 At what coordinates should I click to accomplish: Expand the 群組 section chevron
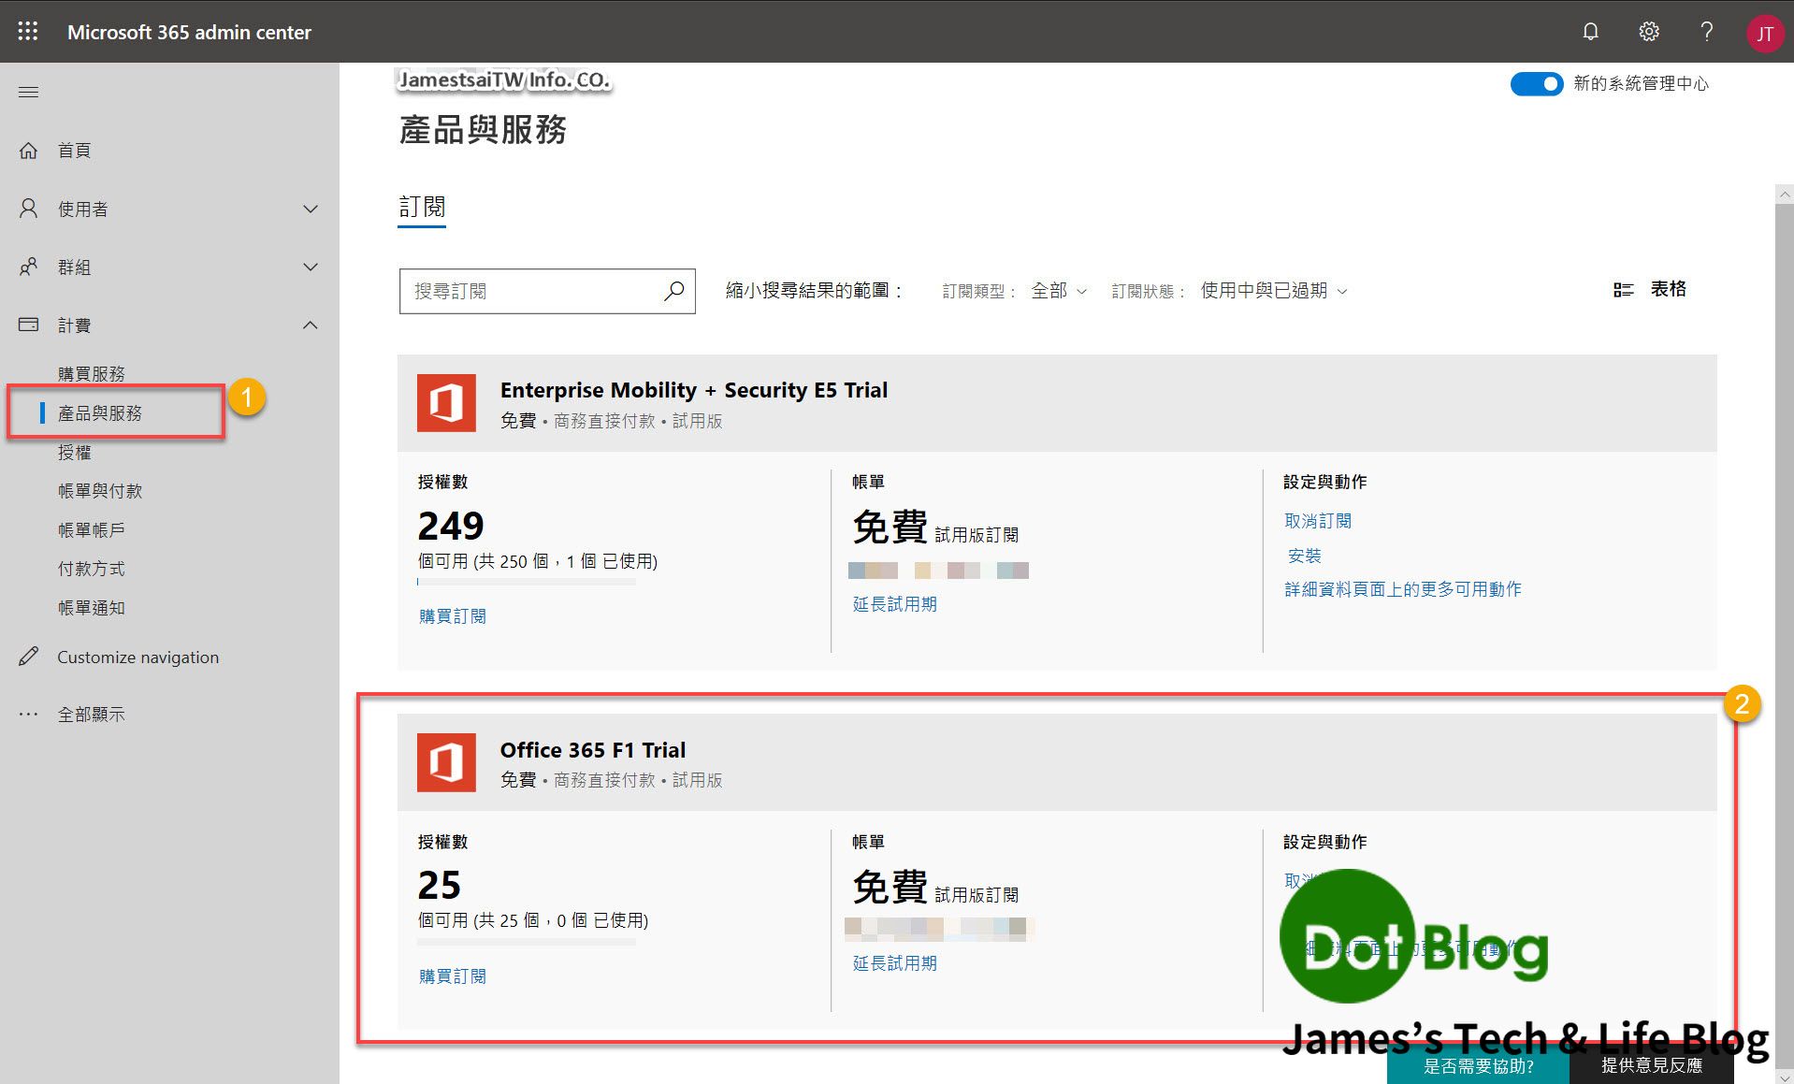pos(311,267)
